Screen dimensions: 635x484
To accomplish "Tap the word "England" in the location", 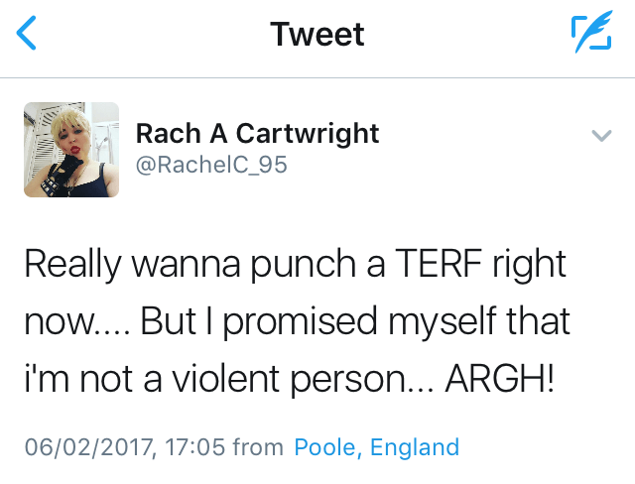I will click(415, 447).
